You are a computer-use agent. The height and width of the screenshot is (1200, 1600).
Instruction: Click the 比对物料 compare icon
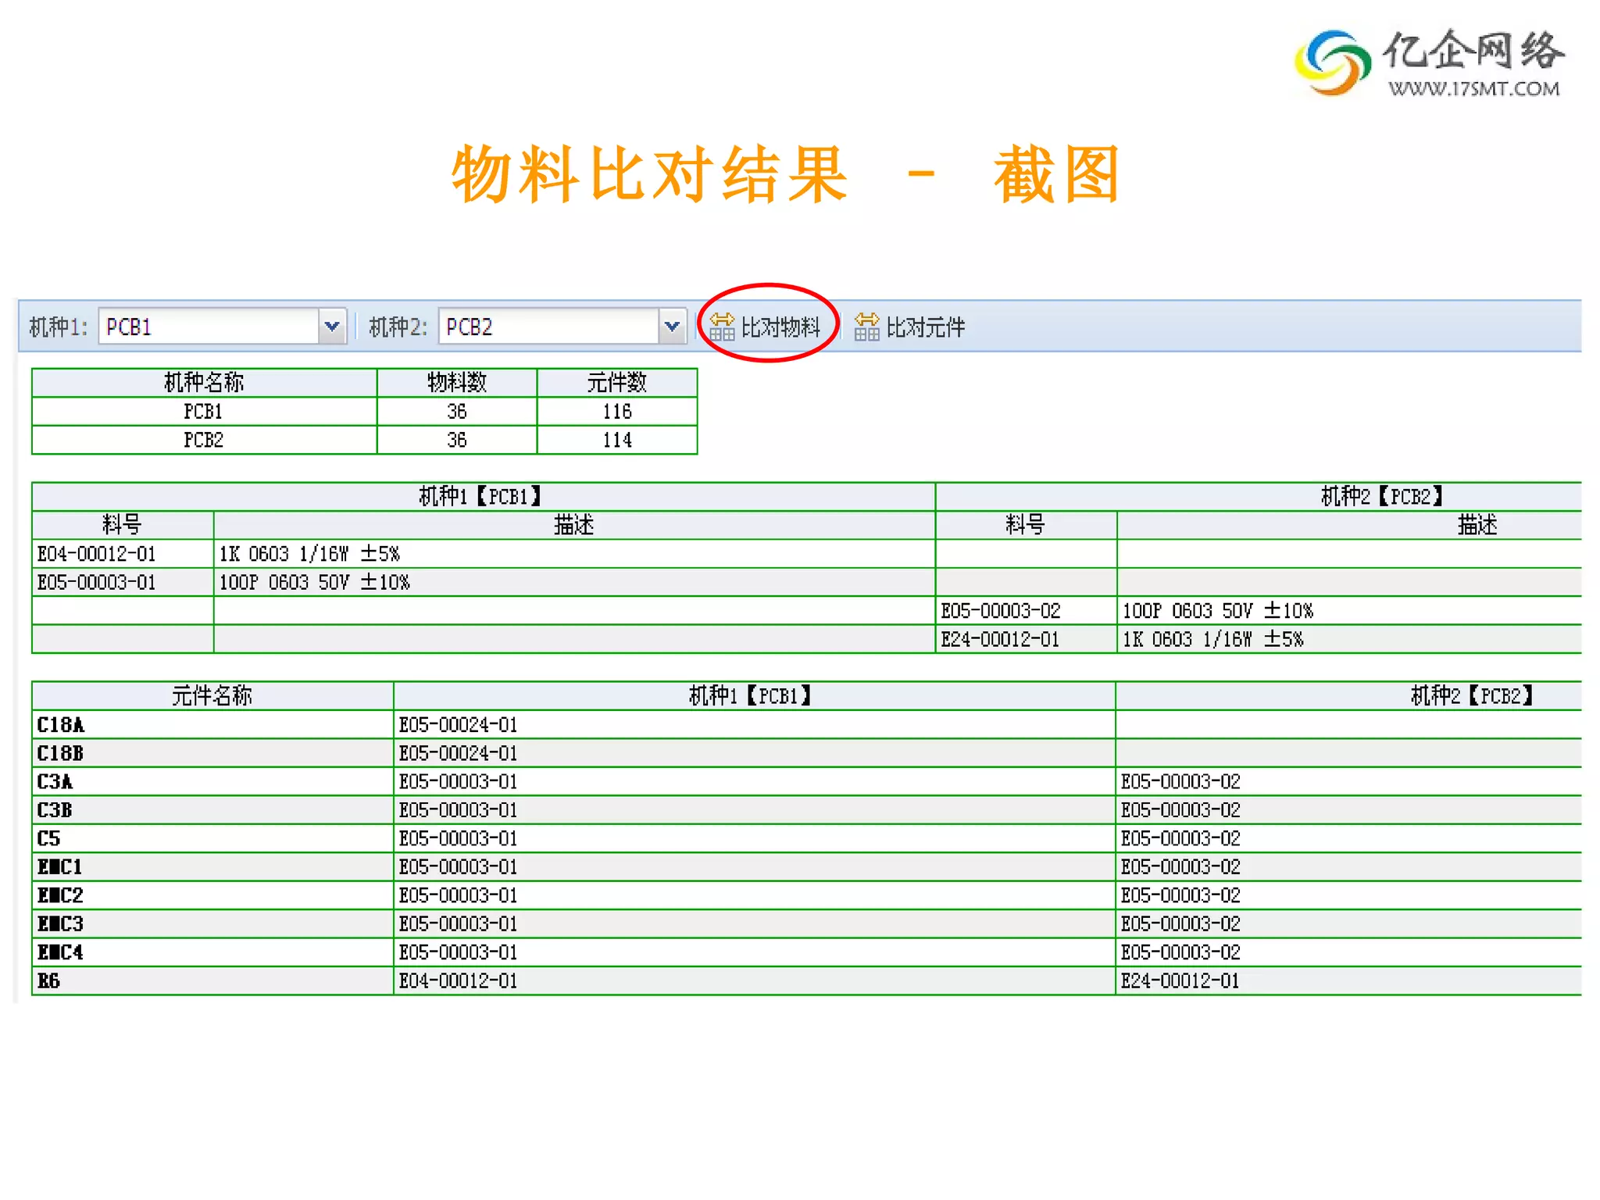722,327
